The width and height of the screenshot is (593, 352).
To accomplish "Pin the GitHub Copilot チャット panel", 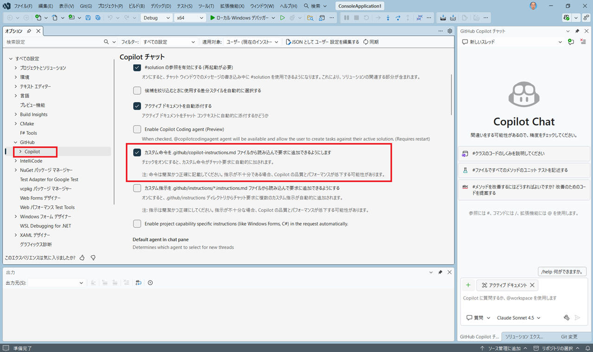I will pos(577,31).
